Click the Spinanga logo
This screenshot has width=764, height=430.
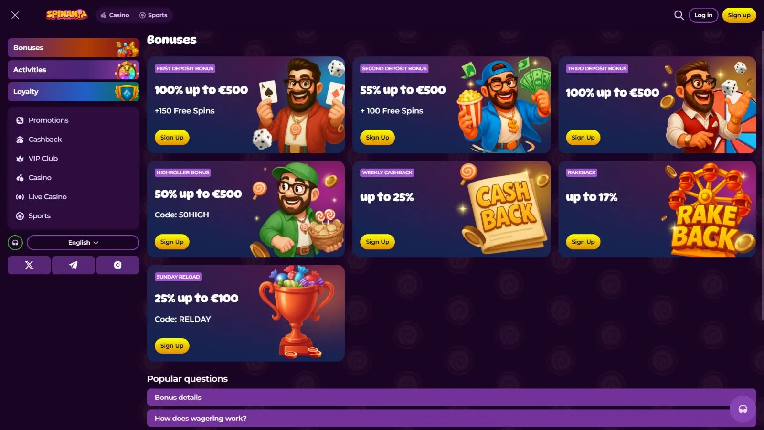coord(67,15)
